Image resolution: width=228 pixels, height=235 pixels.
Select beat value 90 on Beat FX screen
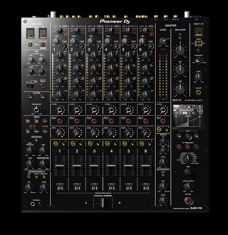pos(193,113)
